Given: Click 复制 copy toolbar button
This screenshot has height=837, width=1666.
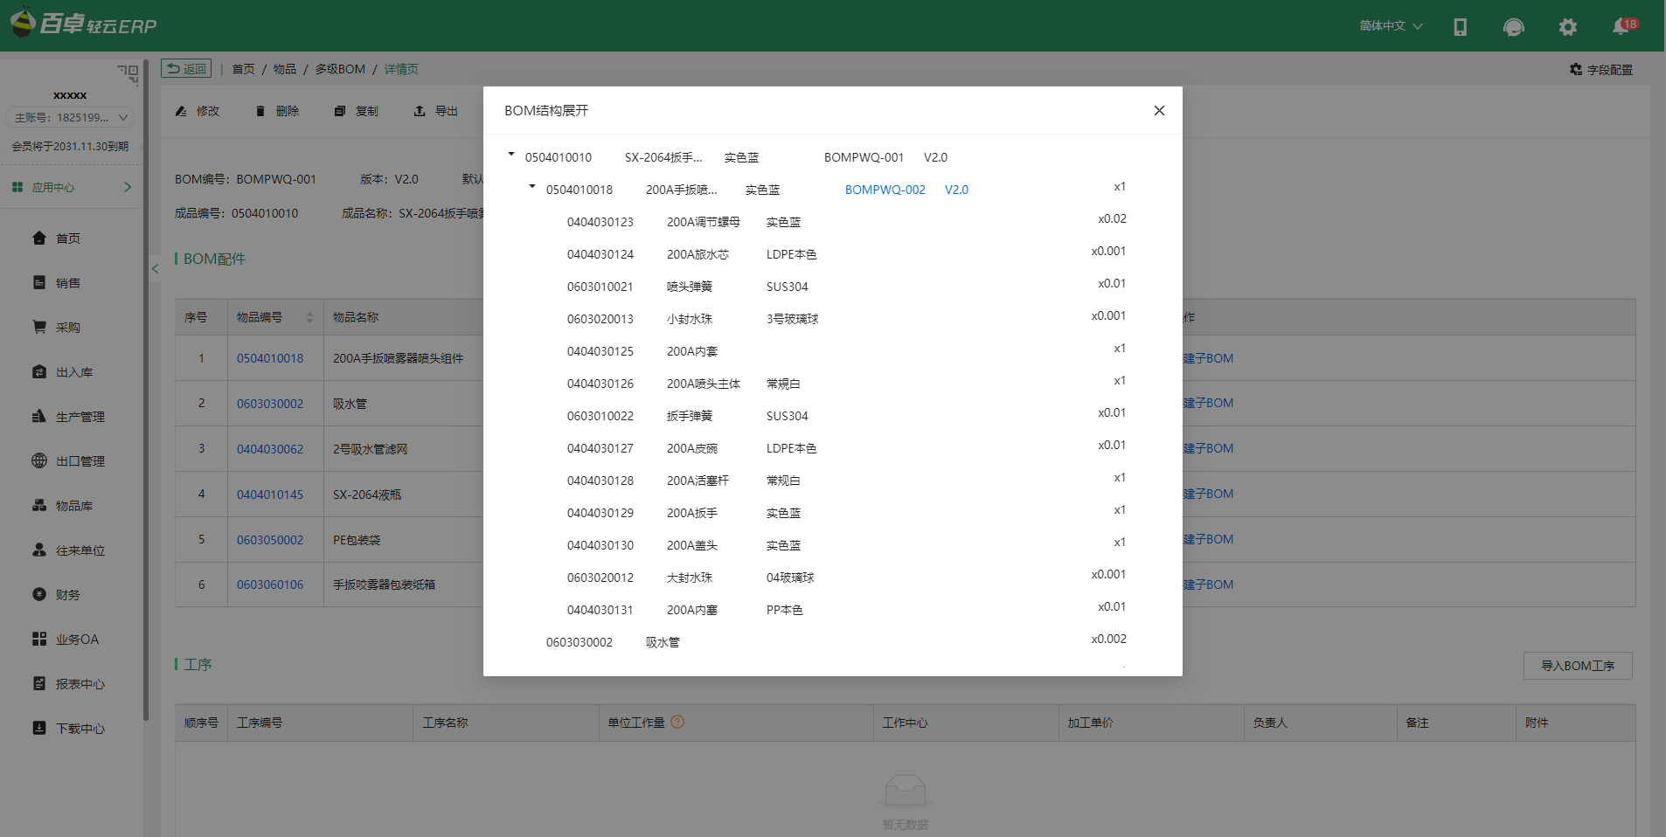Looking at the screenshot, I should 357,111.
